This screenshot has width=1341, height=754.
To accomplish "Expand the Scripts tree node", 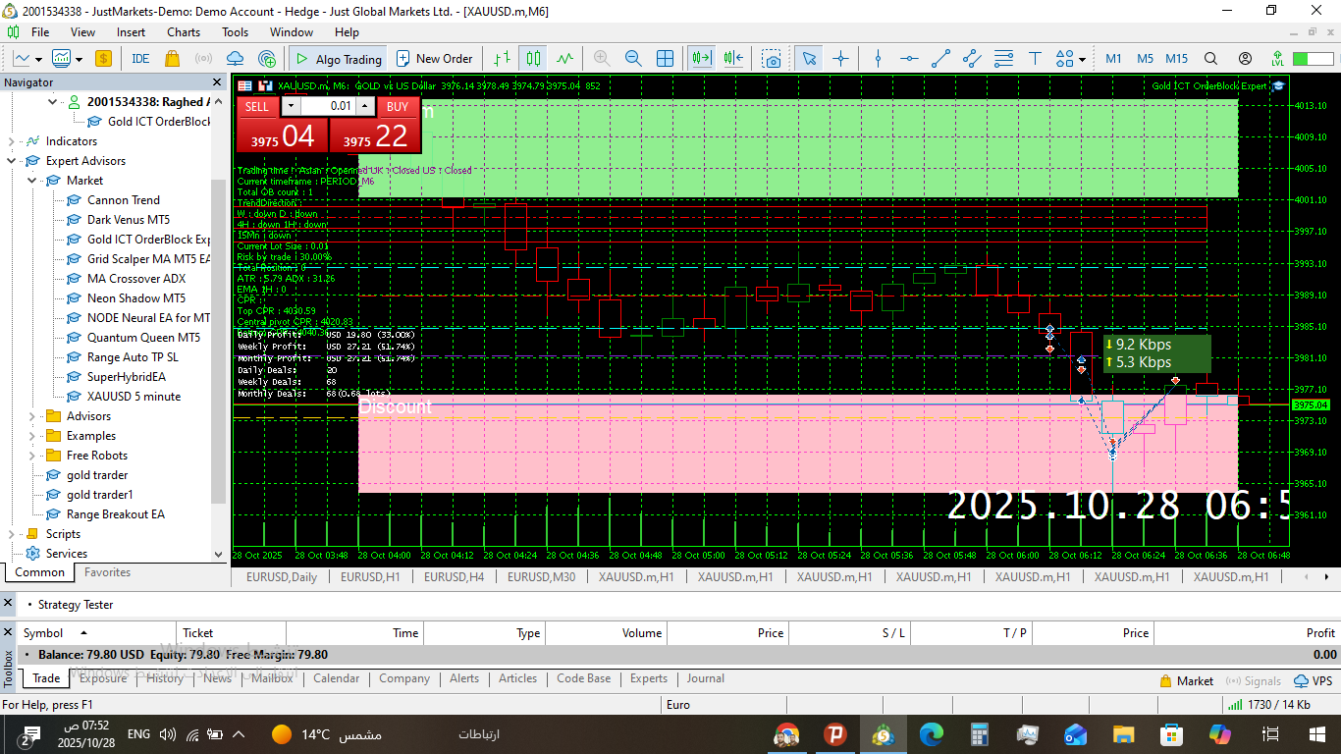I will [12, 534].
